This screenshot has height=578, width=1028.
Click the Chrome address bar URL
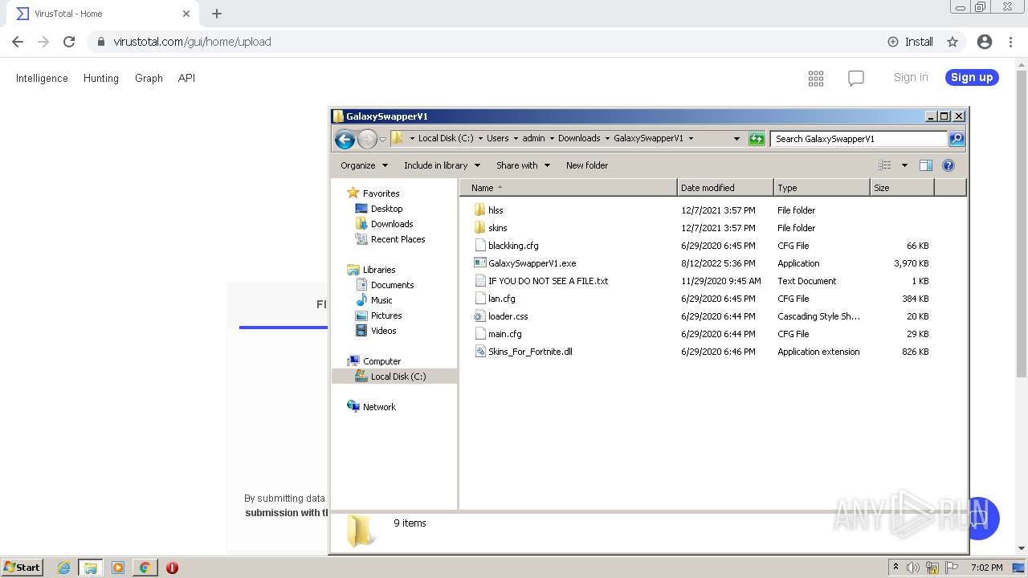click(x=192, y=42)
